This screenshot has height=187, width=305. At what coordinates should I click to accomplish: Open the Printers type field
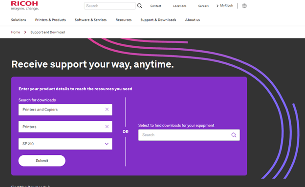point(65,127)
